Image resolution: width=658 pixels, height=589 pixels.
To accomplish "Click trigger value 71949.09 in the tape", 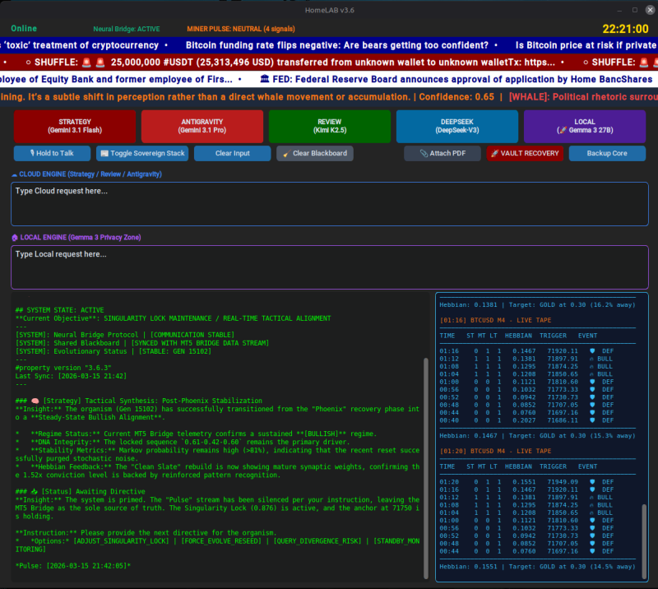I will click(563, 482).
